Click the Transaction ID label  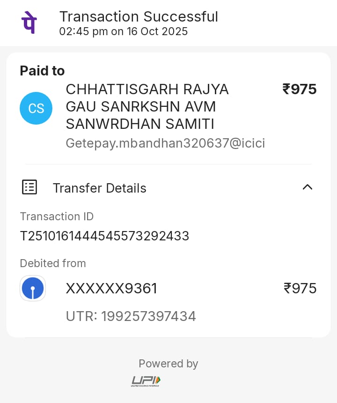[57, 216]
